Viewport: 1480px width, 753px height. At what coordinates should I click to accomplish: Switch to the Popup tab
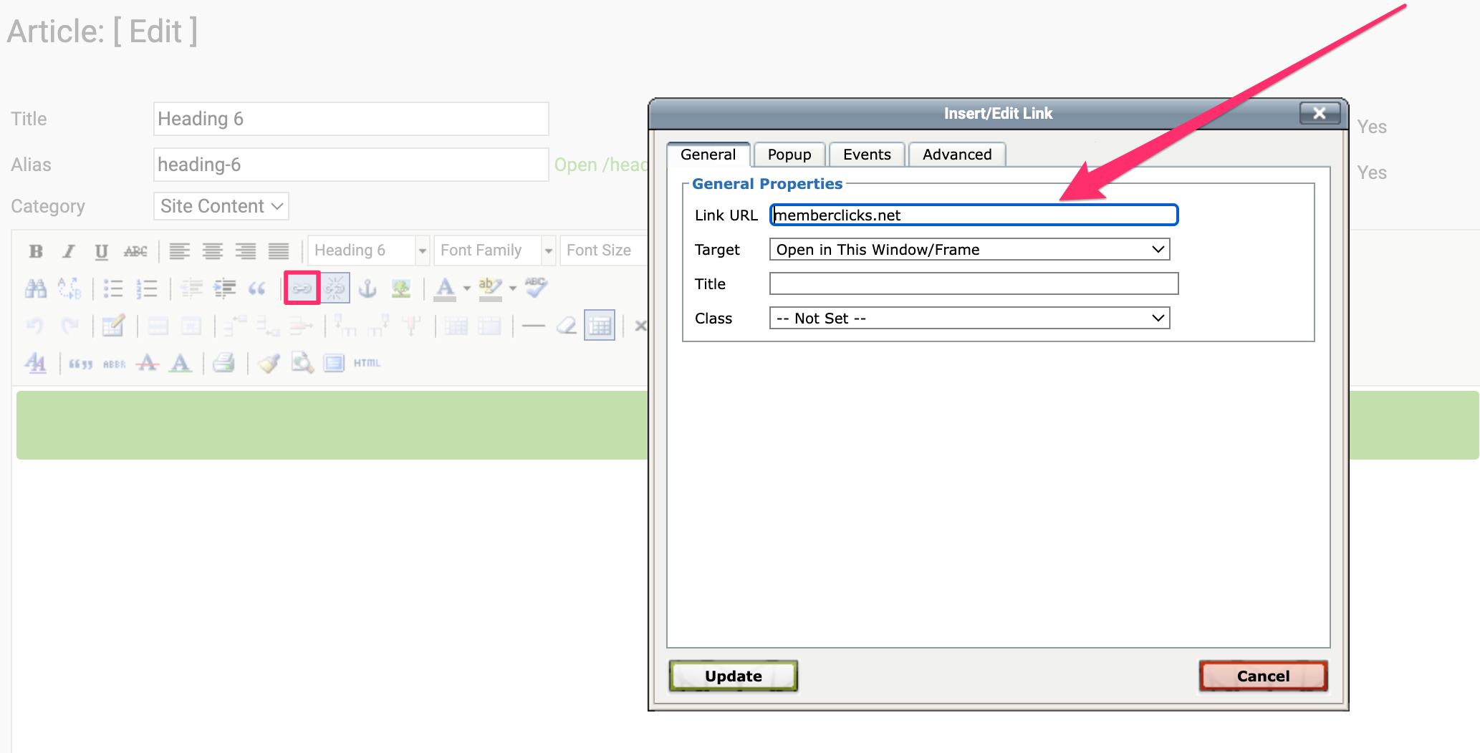tap(789, 155)
